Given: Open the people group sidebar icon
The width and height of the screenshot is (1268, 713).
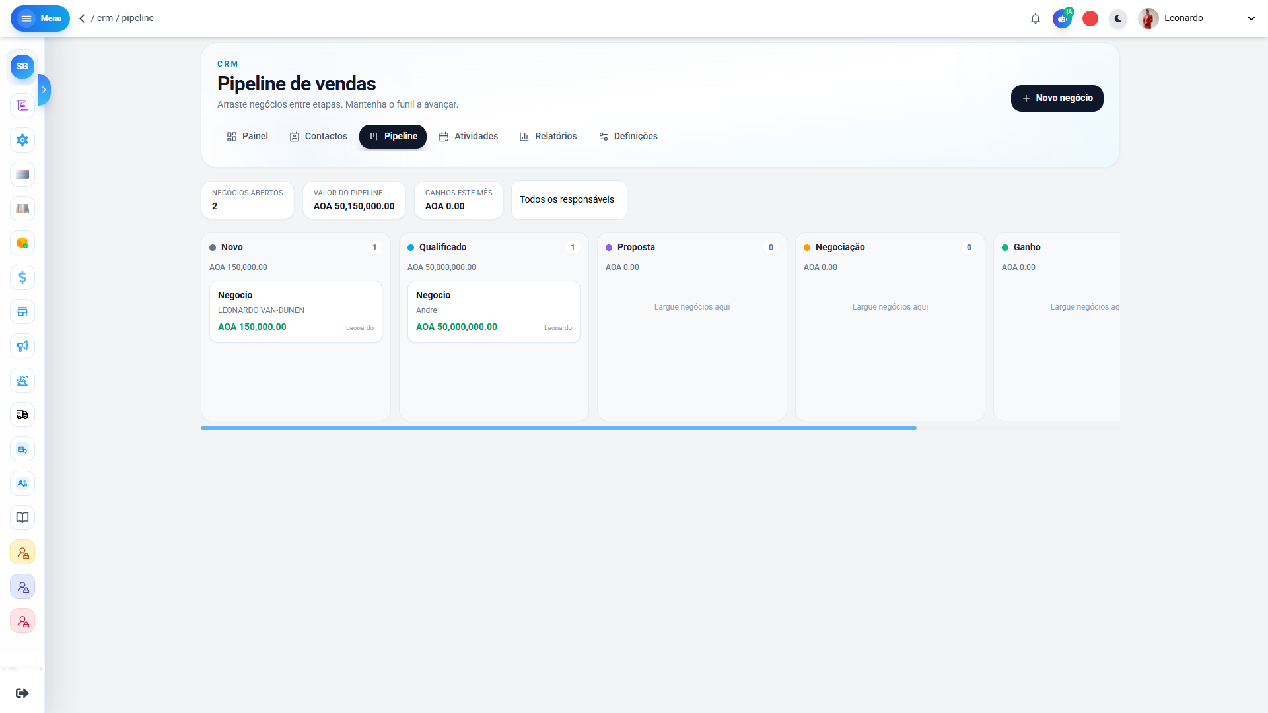Looking at the screenshot, I should (x=22, y=380).
